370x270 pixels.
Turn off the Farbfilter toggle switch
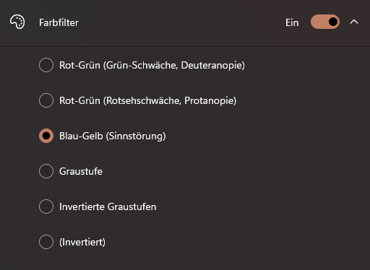[325, 22]
